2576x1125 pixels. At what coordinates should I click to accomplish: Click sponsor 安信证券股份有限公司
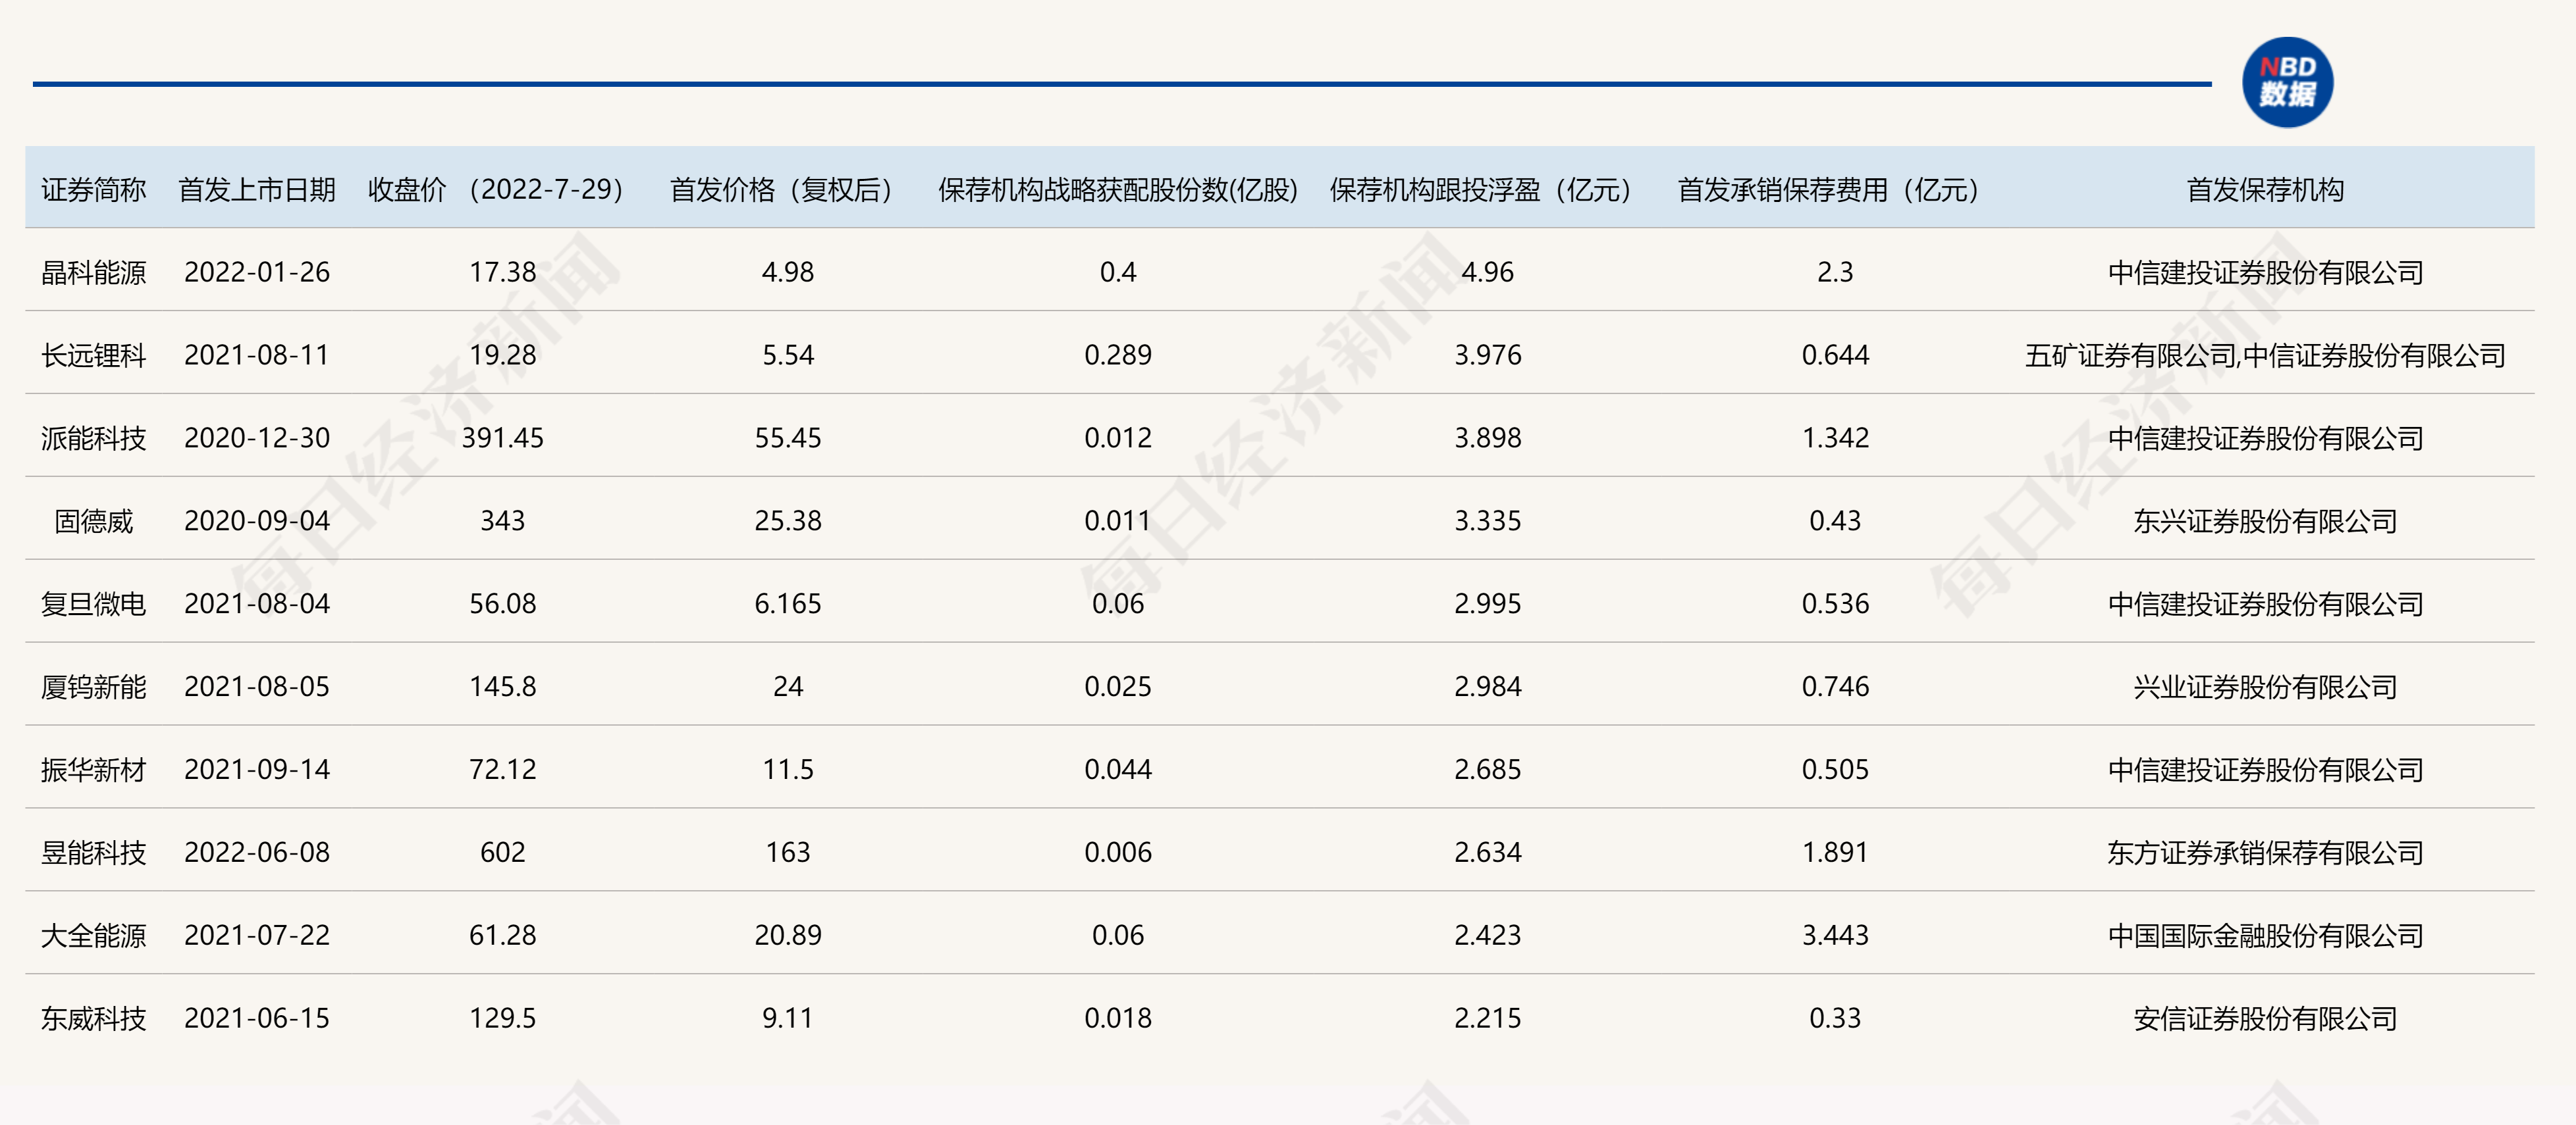coord(2265,1019)
